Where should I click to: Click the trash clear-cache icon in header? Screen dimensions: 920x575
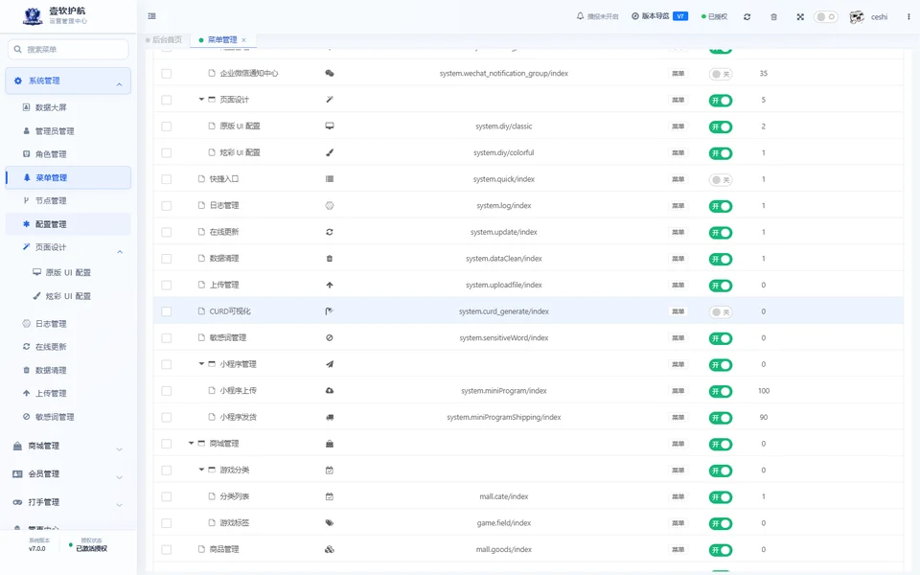point(774,17)
